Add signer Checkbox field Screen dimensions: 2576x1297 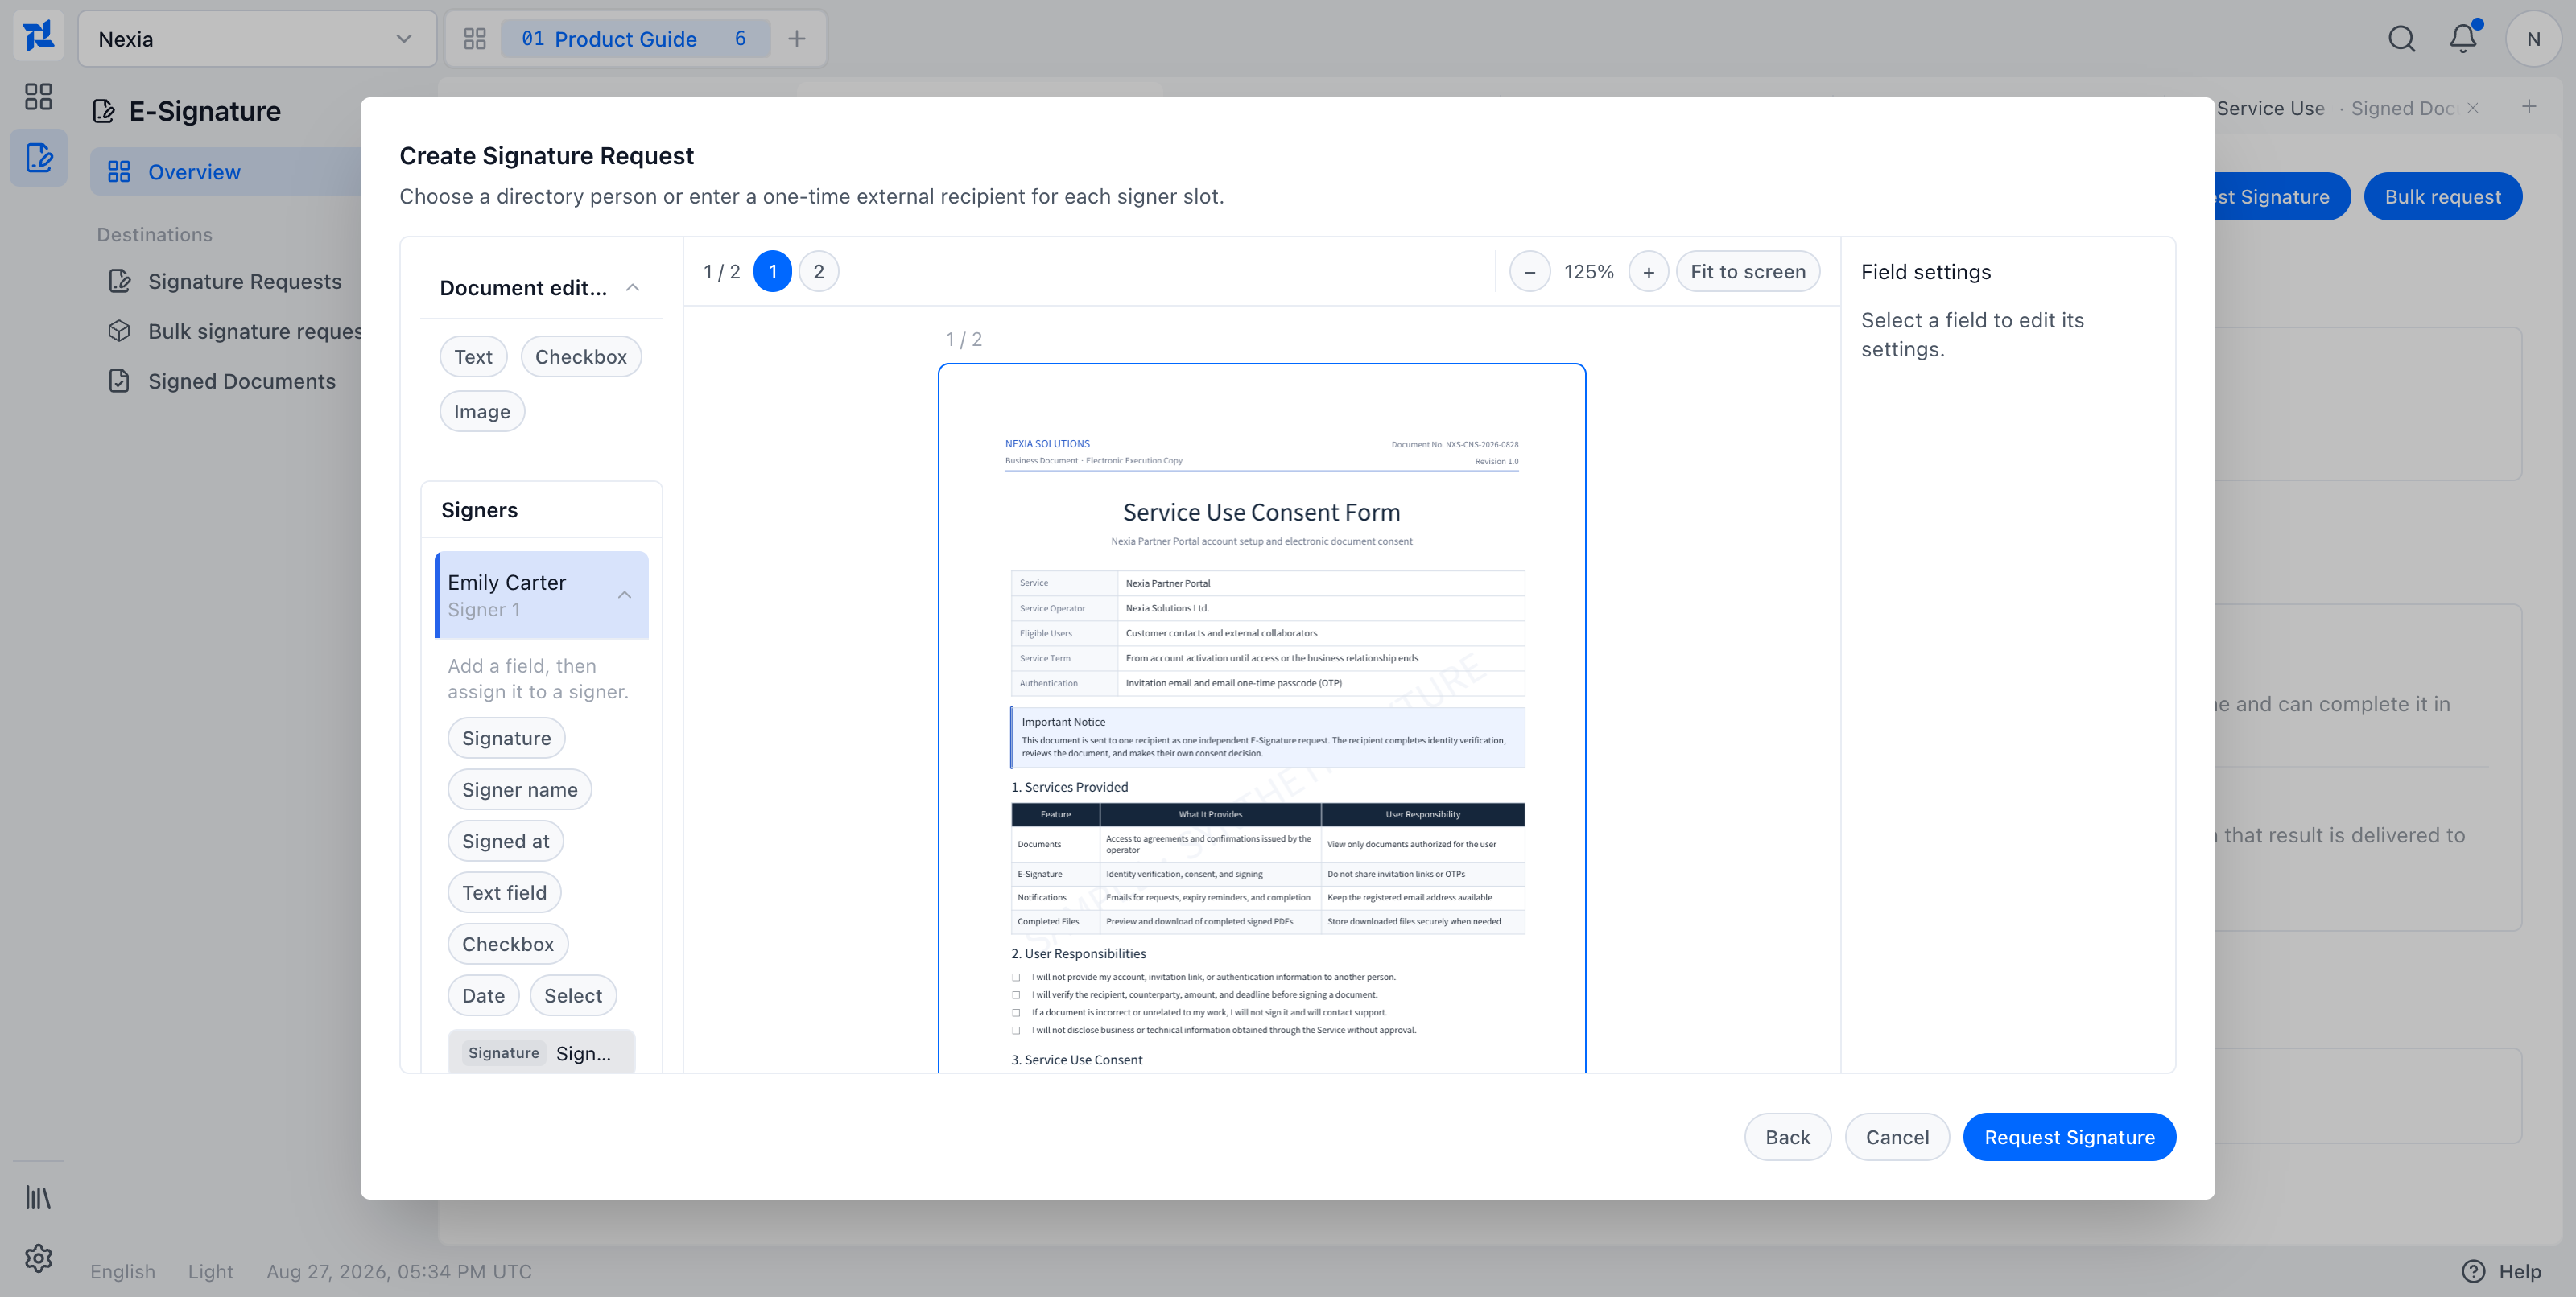[x=507, y=945]
